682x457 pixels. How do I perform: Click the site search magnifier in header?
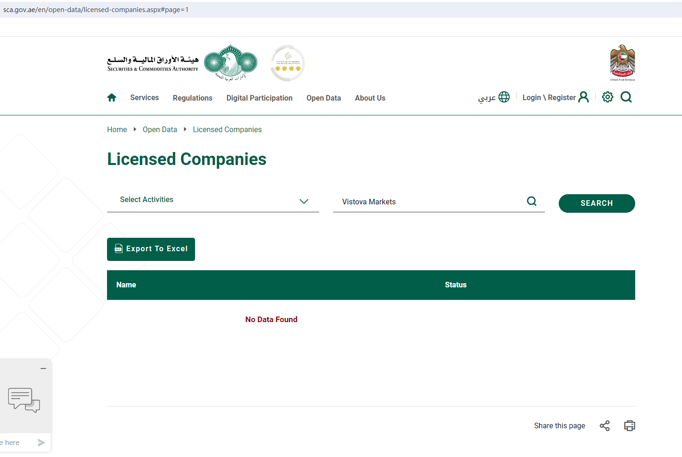pyautogui.click(x=626, y=97)
